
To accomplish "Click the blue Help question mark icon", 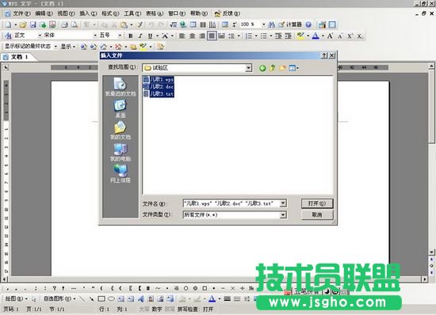I will [x=308, y=25].
